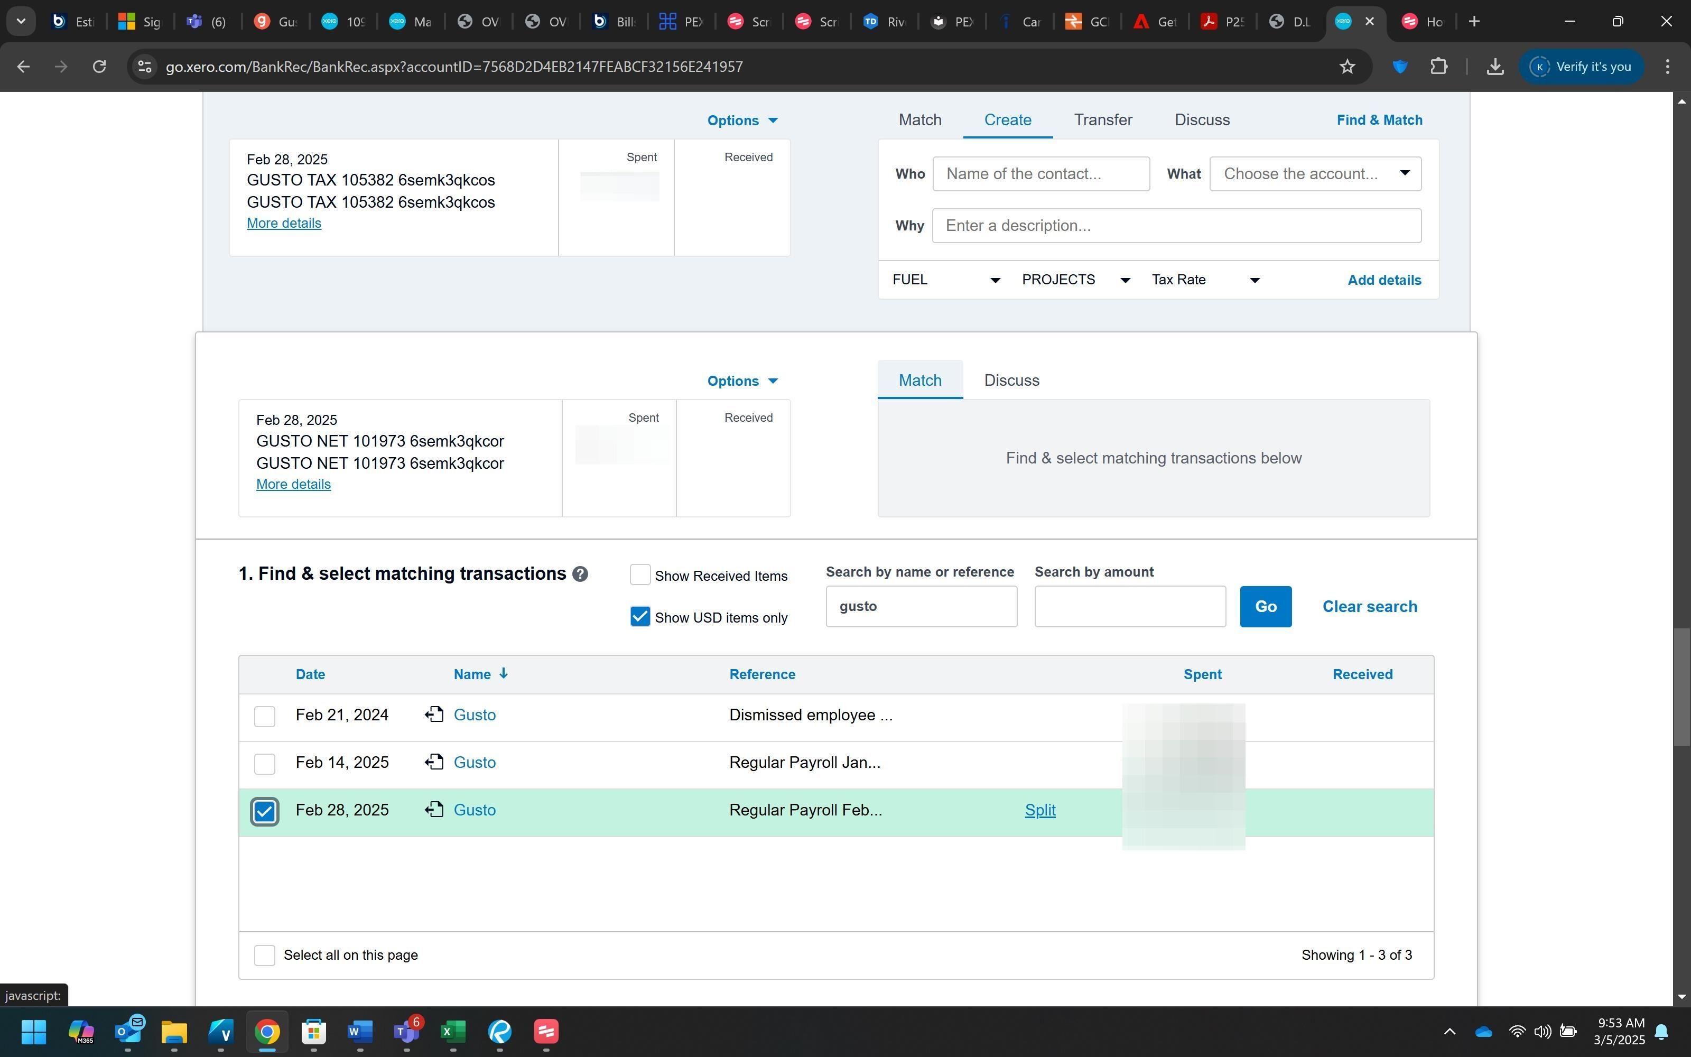Open Excel from the Windows taskbar
Screen dimensions: 1691x1057
(453, 1031)
